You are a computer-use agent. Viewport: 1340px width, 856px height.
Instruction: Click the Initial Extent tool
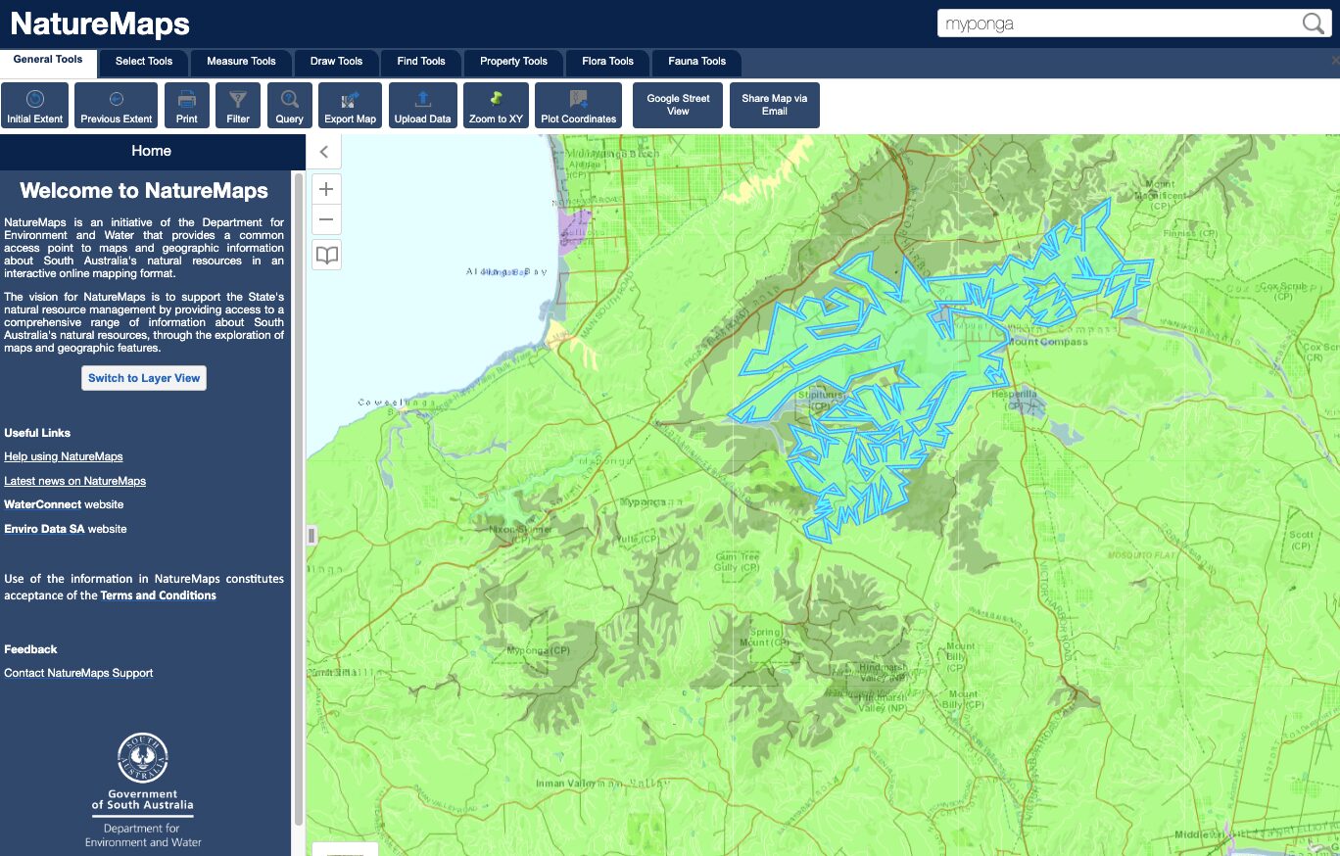(x=35, y=106)
